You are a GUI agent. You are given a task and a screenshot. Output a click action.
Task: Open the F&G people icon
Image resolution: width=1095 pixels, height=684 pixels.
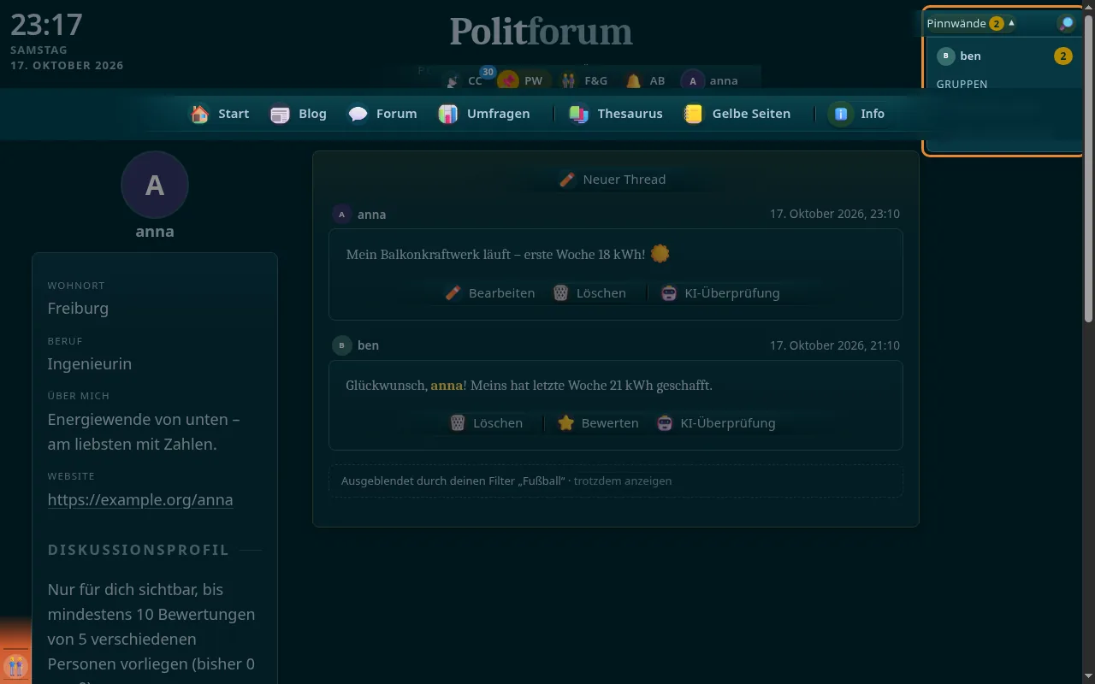585,80
